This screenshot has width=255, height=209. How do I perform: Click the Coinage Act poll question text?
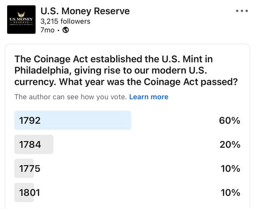[126, 71]
